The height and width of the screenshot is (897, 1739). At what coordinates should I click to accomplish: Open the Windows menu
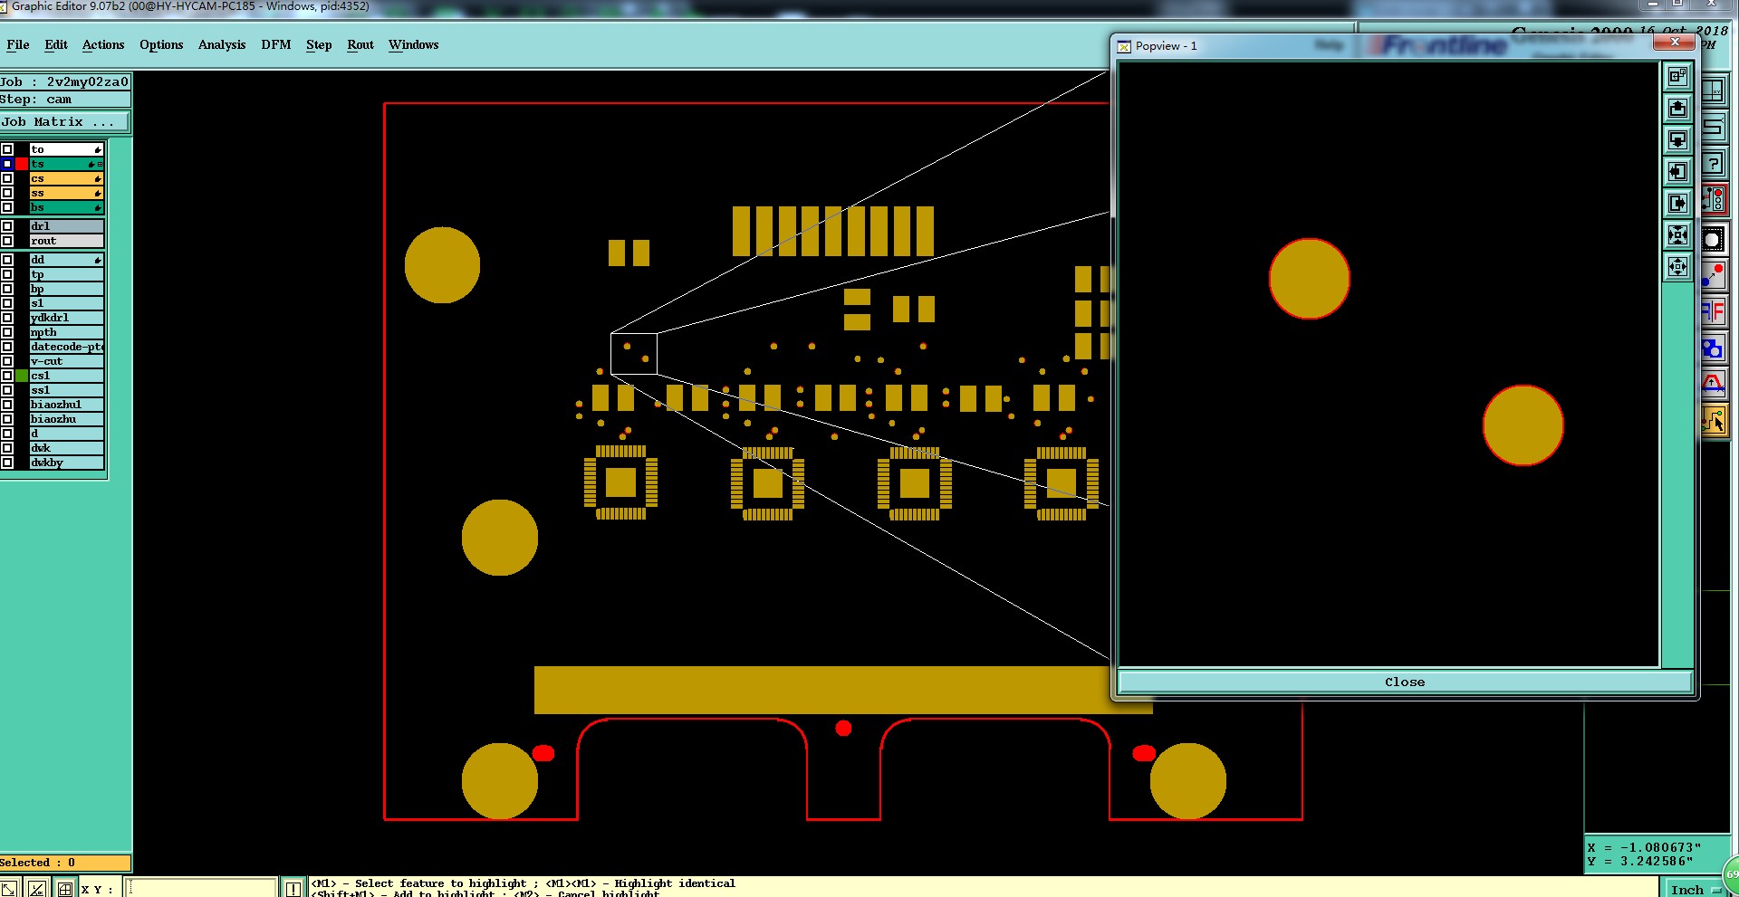tap(414, 44)
